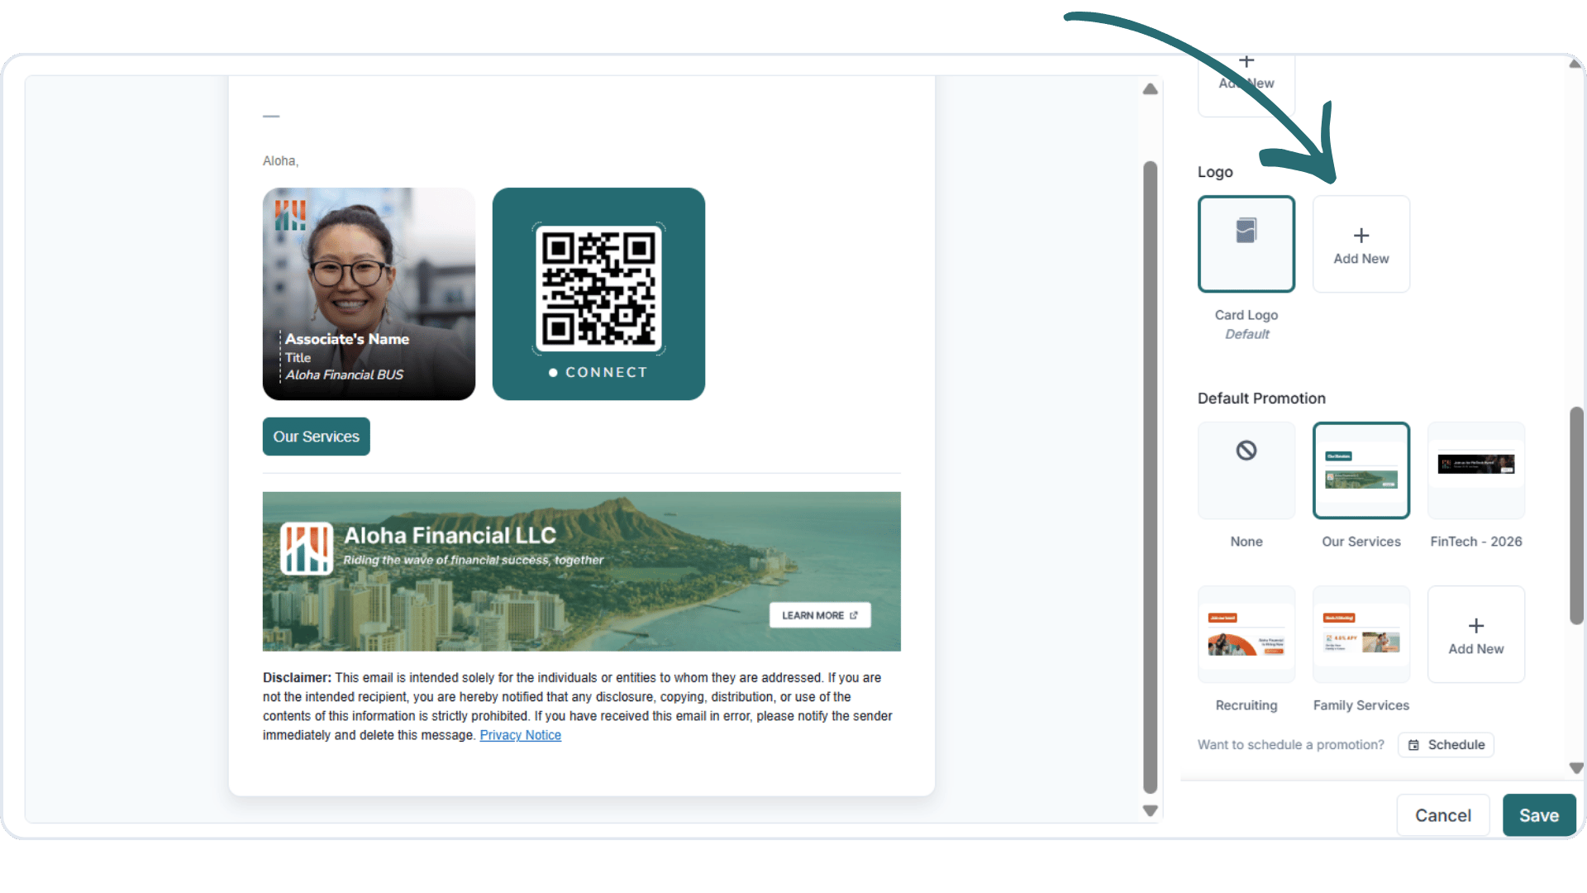Click the card logo image icon
1587x893 pixels.
coord(1246,230)
